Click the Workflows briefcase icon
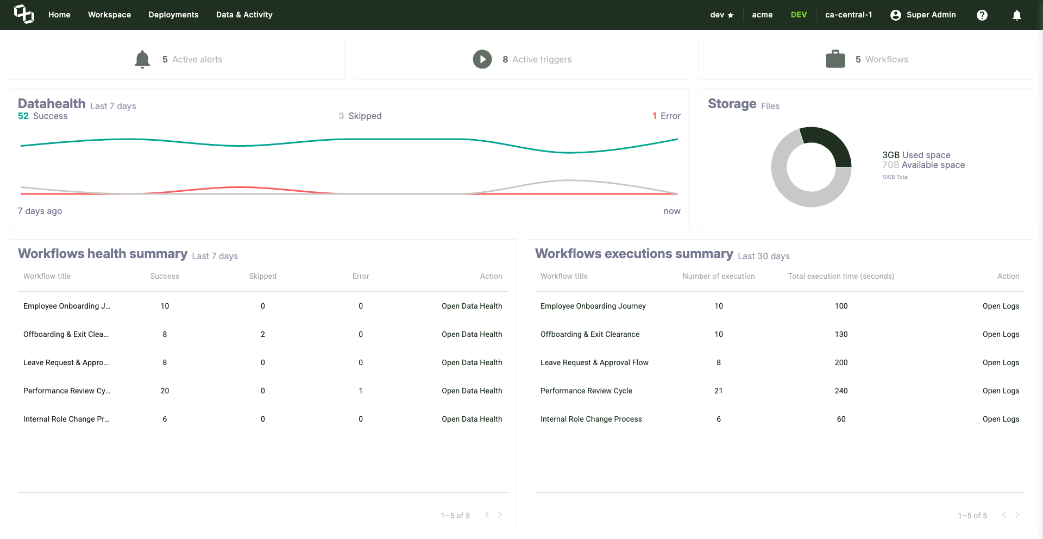 click(835, 59)
